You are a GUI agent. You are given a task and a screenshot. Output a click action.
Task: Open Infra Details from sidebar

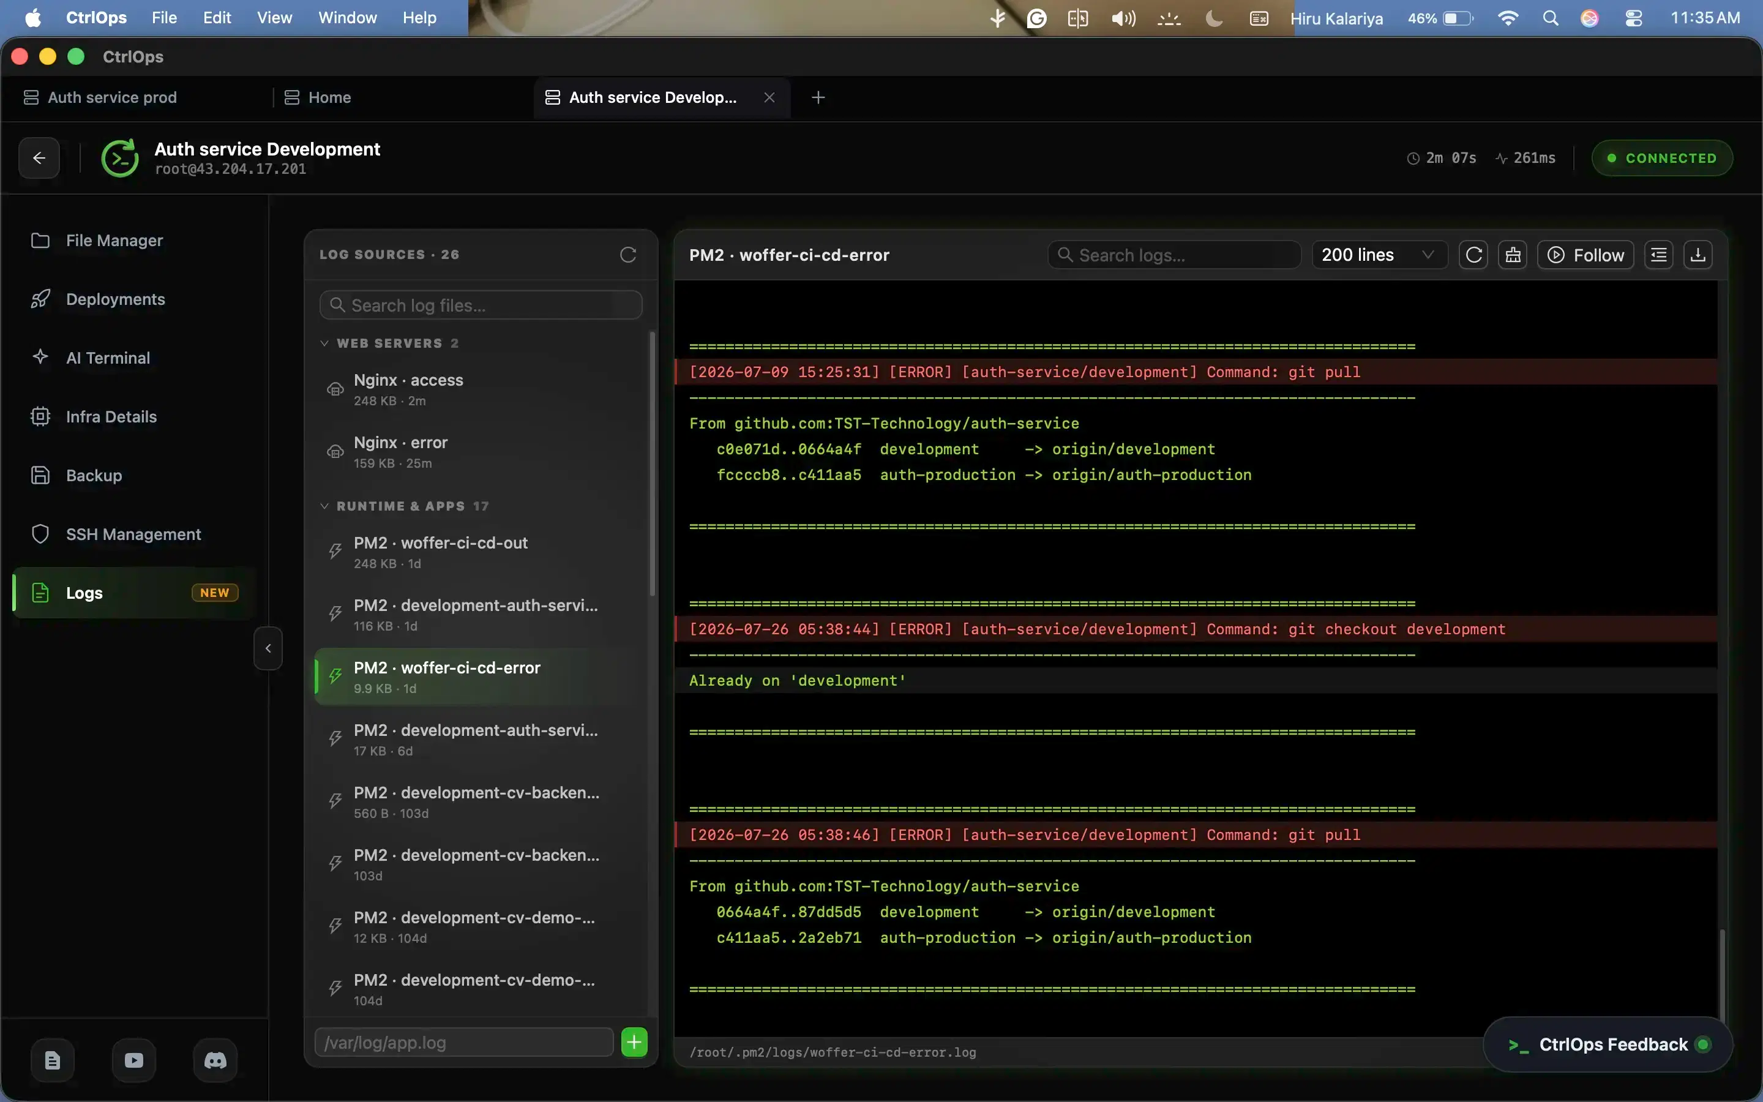[x=134, y=417]
